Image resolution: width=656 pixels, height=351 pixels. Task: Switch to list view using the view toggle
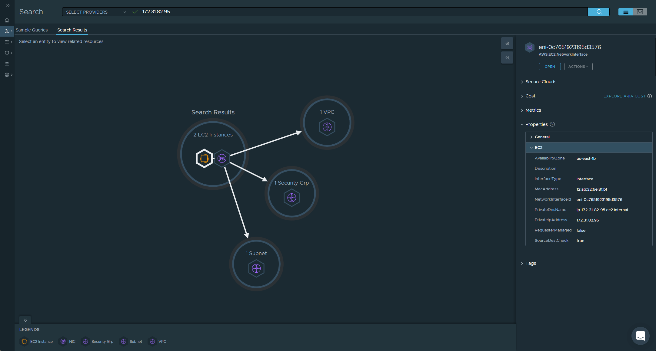tap(626, 11)
